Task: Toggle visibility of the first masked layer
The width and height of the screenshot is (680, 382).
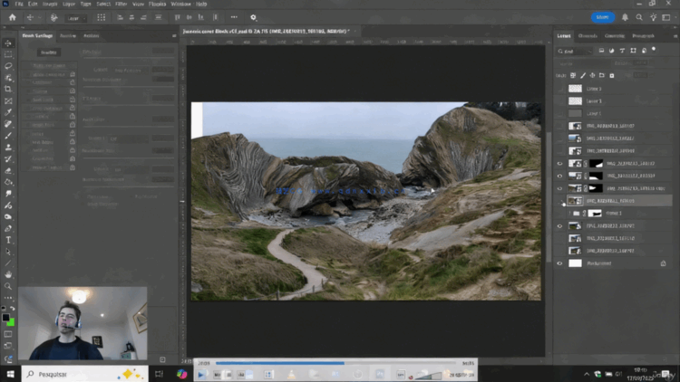Action: coord(560,163)
